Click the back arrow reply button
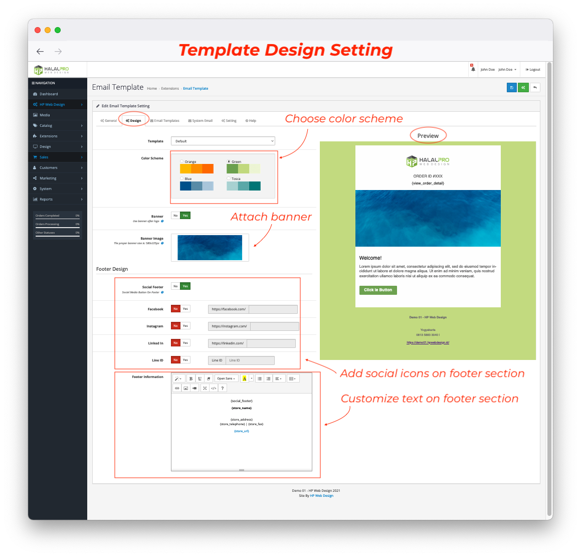 click(535, 87)
